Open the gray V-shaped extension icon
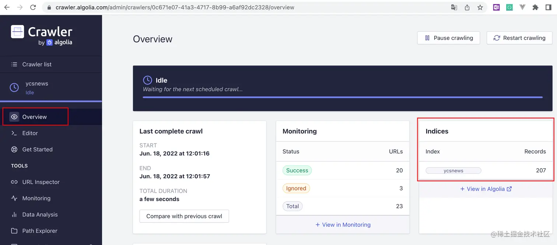The image size is (557, 245). 522,7
